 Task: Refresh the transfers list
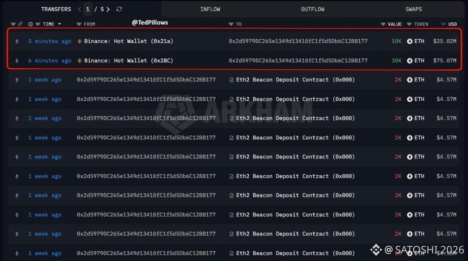pos(119,9)
